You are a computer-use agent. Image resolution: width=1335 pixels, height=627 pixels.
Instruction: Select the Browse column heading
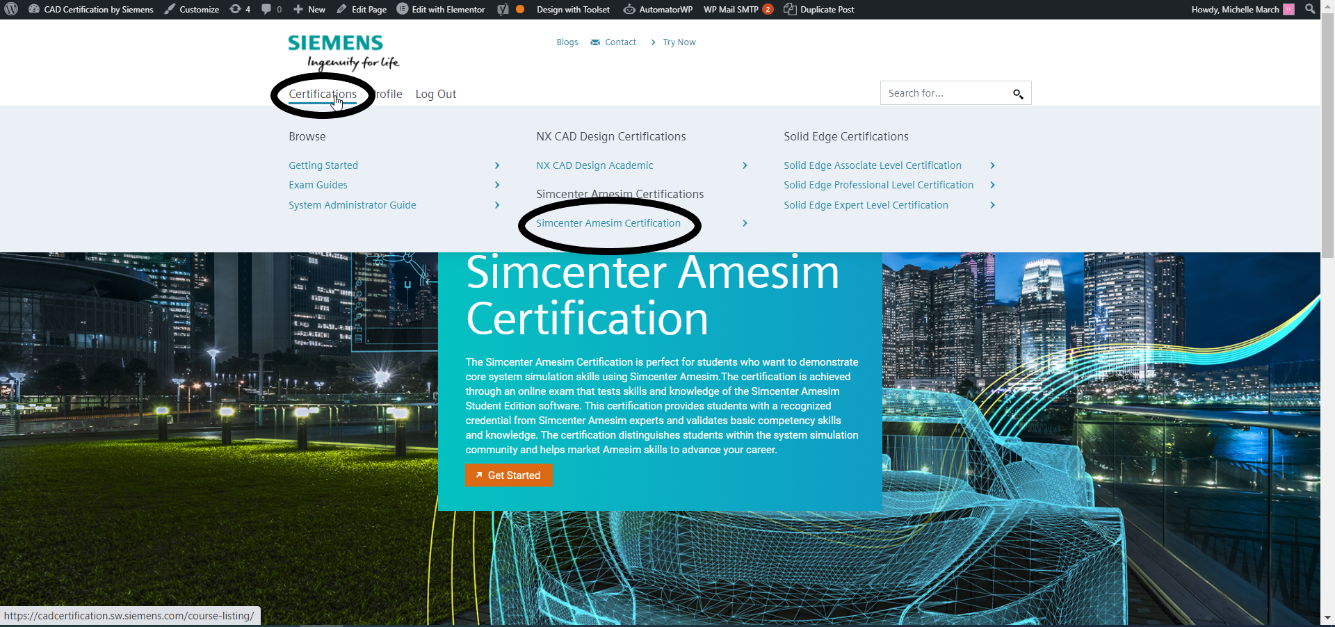pyautogui.click(x=307, y=137)
